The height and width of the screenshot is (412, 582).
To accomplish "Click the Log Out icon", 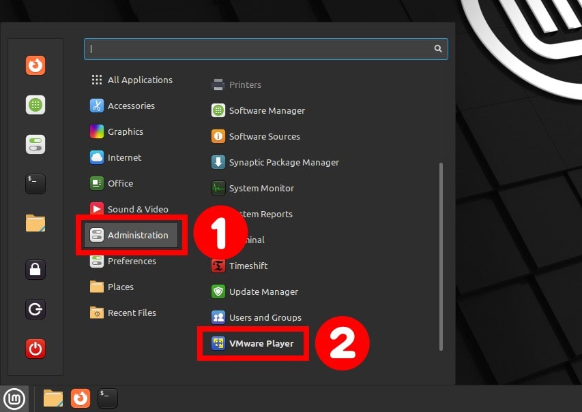I will [x=35, y=309].
